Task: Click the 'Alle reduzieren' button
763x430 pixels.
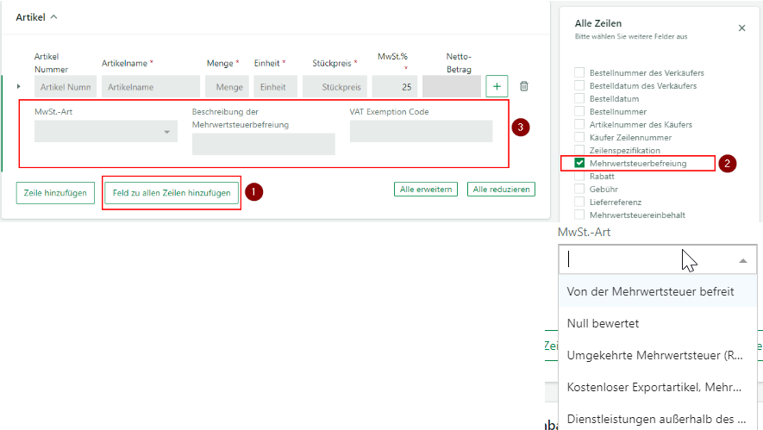Action: (x=501, y=190)
